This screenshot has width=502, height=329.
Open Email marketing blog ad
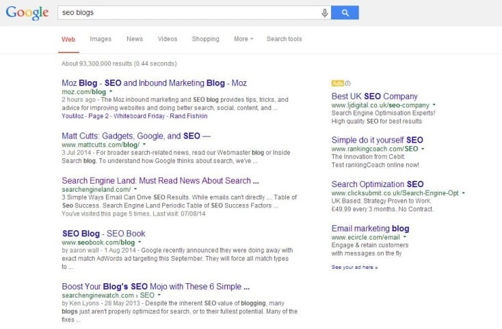[x=370, y=229]
